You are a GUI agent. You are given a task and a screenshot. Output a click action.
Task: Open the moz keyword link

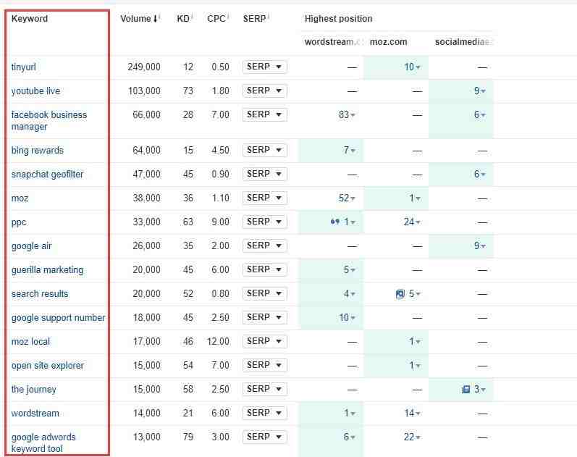20,198
